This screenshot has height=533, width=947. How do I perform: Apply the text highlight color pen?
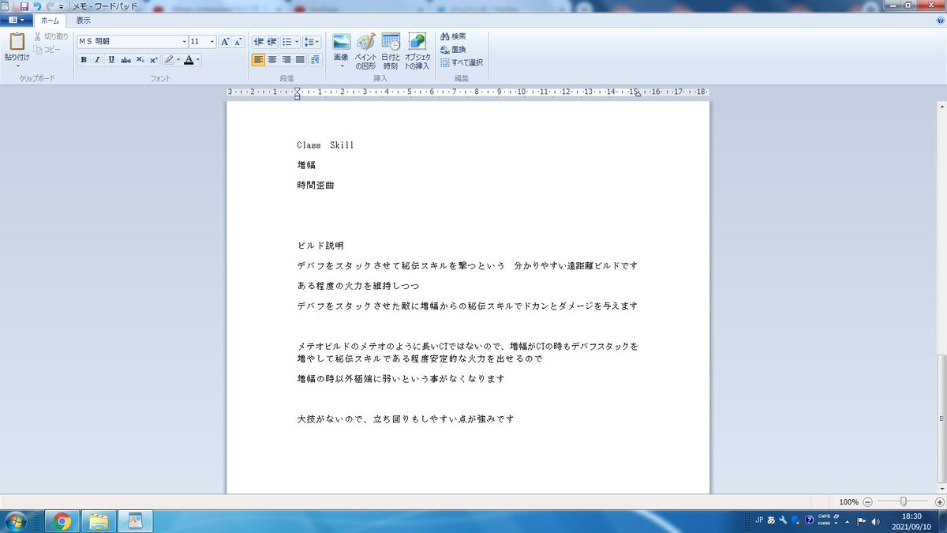click(169, 59)
